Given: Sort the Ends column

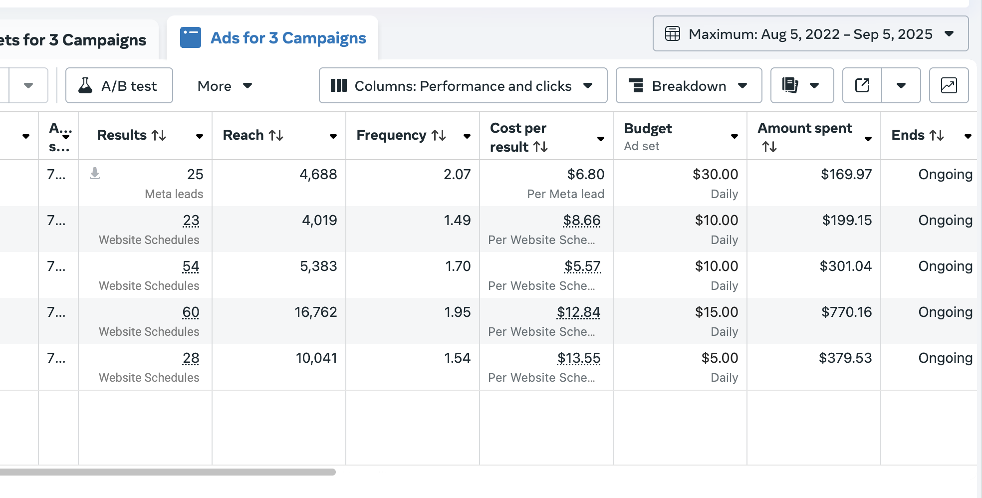Looking at the screenshot, I should click(x=937, y=135).
